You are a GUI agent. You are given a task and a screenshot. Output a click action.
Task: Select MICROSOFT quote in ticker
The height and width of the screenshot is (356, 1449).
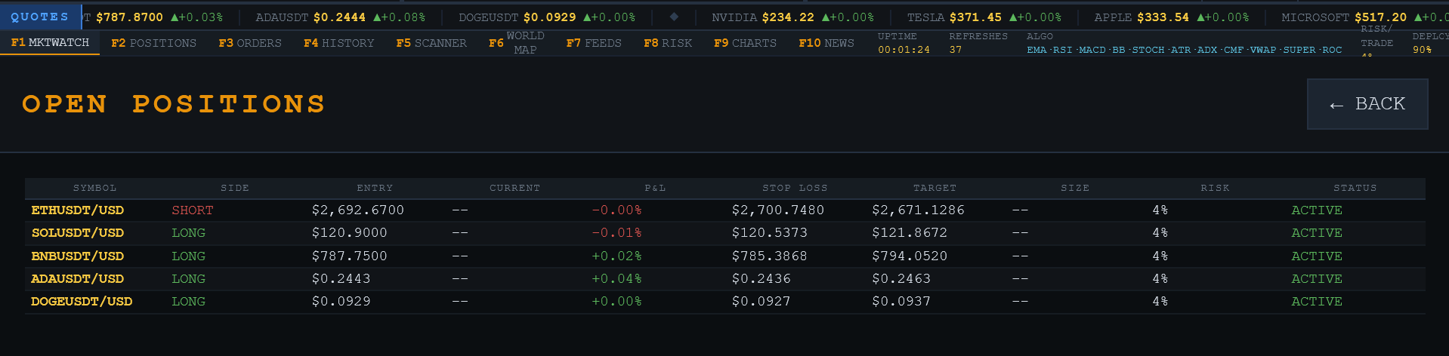1364,17
